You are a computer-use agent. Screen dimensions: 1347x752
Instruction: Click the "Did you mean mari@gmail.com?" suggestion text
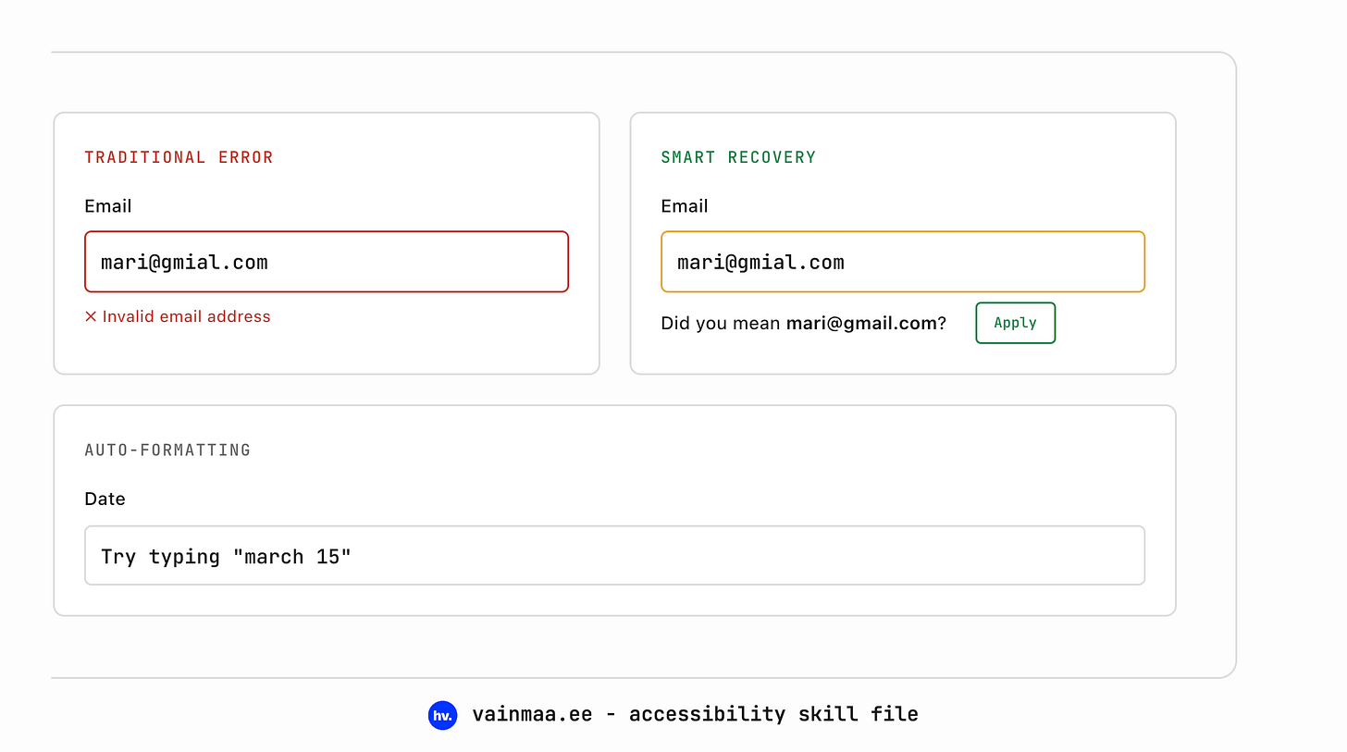[804, 324]
